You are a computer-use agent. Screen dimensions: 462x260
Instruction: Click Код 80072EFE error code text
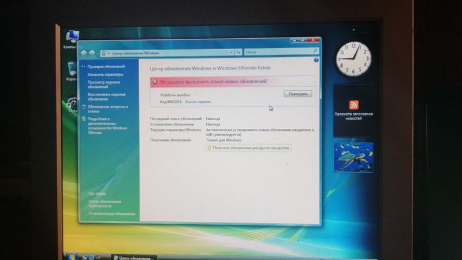(x=171, y=102)
